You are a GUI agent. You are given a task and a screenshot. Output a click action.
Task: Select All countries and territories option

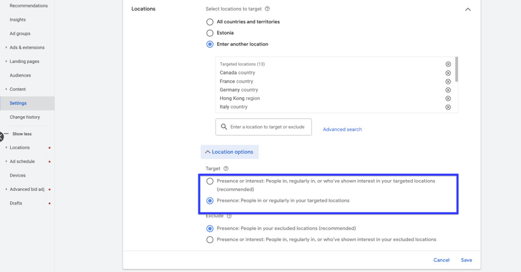[x=210, y=22]
